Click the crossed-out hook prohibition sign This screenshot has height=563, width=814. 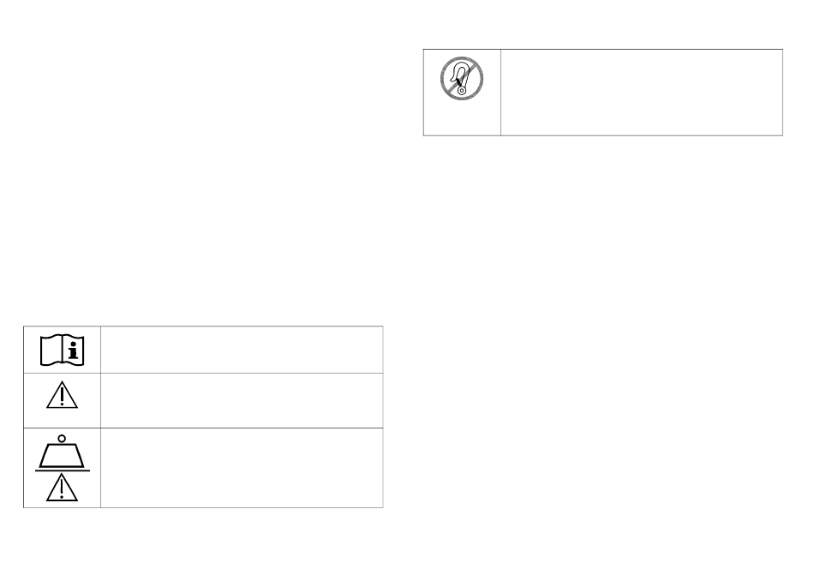pos(462,79)
